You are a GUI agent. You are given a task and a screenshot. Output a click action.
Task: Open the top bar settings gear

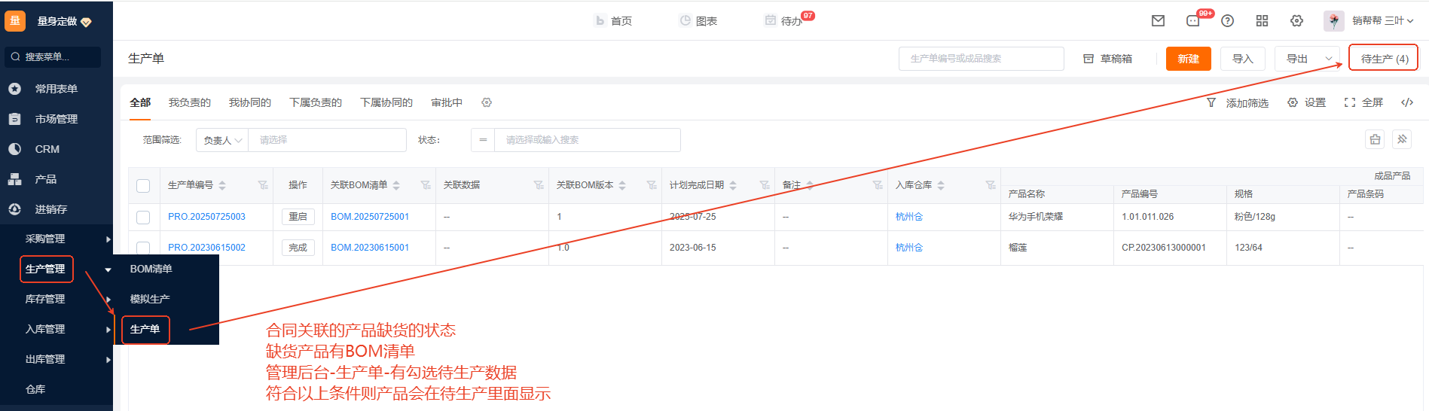pyautogui.click(x=1296, y=21)
